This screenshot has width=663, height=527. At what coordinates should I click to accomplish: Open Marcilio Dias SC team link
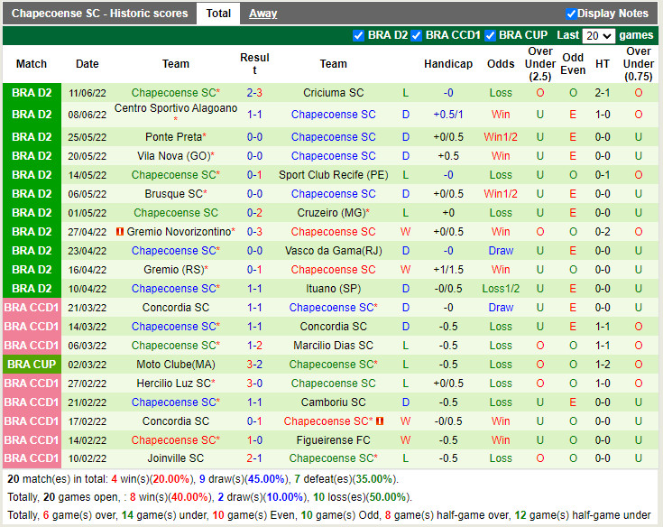(333, 346)
